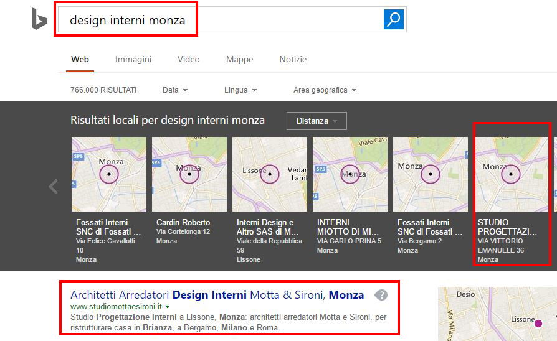
Task: Open map thumbnail for STUDIO PROGETTAZI... listing
Action: tap(511, 174)
